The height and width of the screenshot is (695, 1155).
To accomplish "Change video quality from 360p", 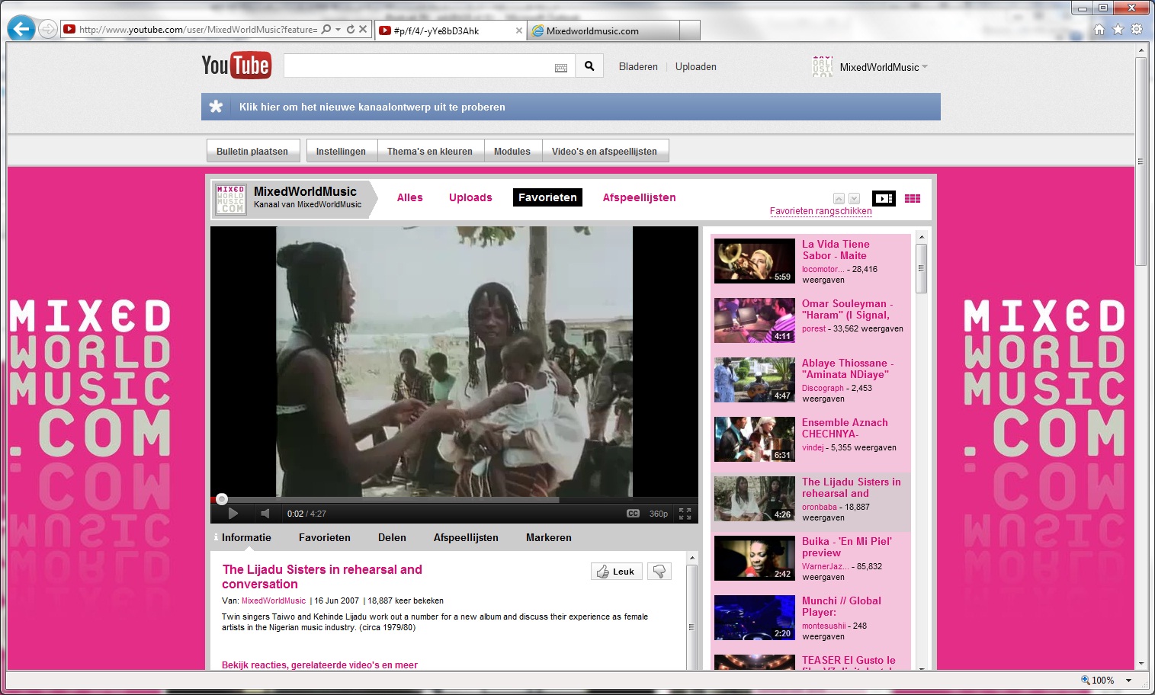I will [659, 514].
